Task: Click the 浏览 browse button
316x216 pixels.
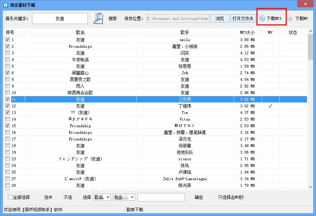Action: coord(219,18)
